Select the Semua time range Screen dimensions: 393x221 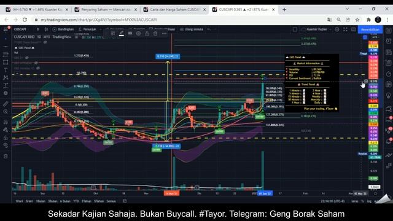coord(111,201)
